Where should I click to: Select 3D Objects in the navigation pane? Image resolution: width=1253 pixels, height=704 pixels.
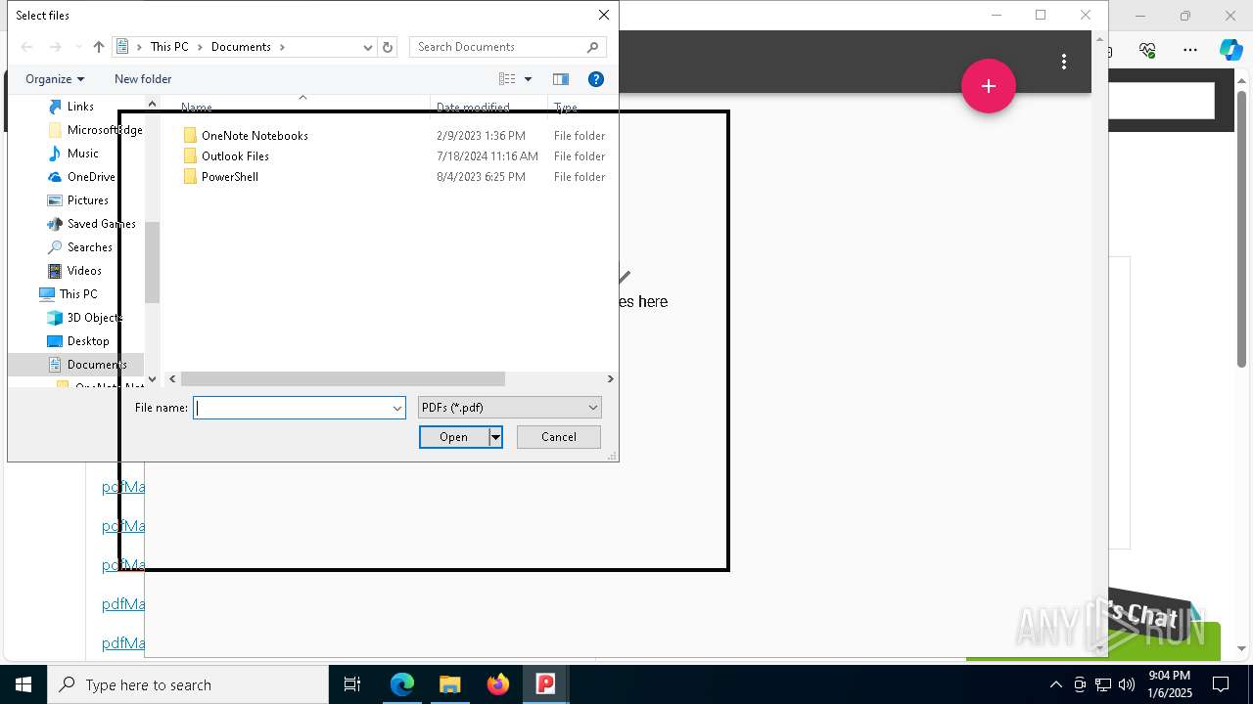(x=94, y=318)
